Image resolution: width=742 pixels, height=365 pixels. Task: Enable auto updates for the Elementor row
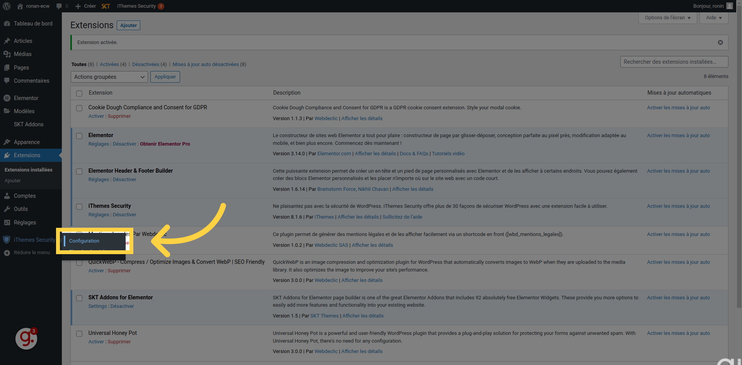(x=679, y=136)
